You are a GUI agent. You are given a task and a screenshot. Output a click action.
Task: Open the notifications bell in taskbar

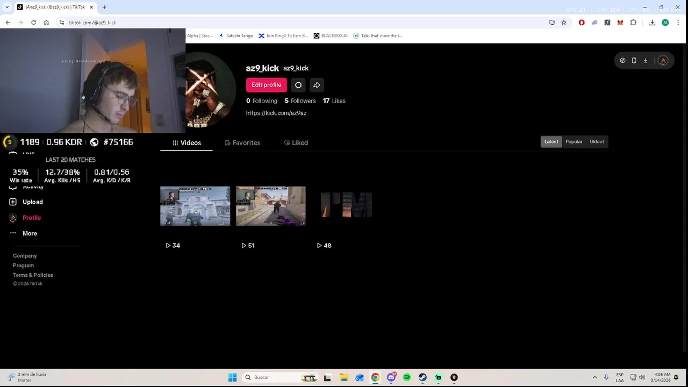click(676, 377)
